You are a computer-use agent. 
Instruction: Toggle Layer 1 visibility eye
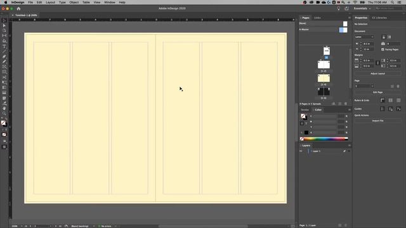click(x=301, y=151)
